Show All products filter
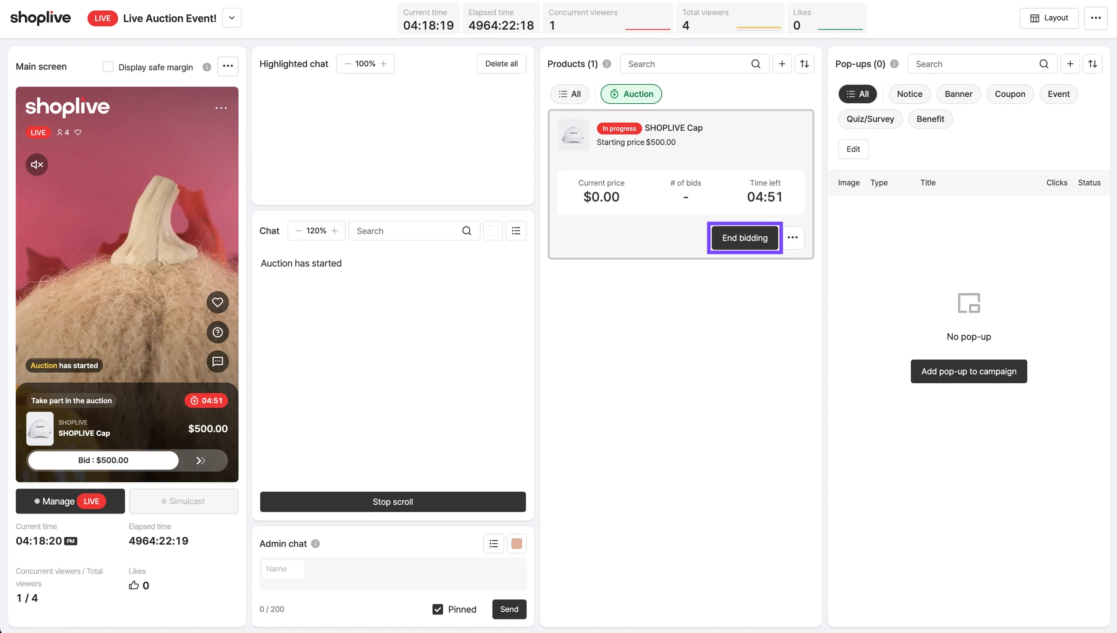The height and width of the screenshot is (633, 1117). (x=570, y=94)
